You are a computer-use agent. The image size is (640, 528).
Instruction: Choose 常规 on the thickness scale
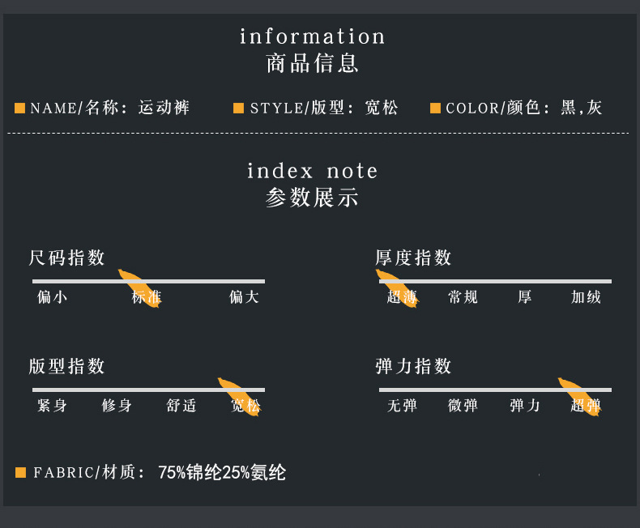(463, 297)
